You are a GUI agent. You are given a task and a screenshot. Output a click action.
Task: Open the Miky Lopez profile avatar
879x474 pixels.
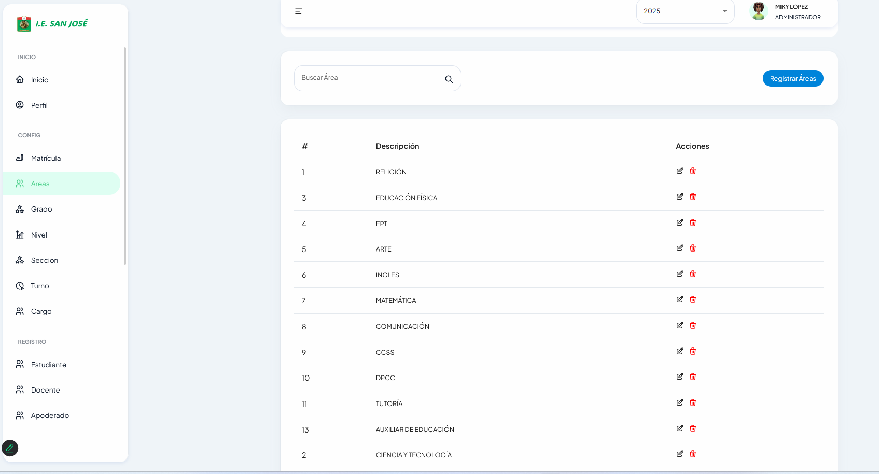pos(758,11)
